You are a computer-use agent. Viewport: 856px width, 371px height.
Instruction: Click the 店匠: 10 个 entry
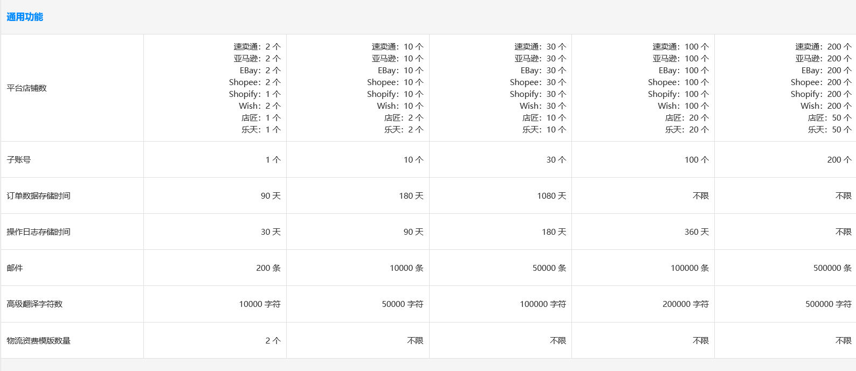point(544,118)
